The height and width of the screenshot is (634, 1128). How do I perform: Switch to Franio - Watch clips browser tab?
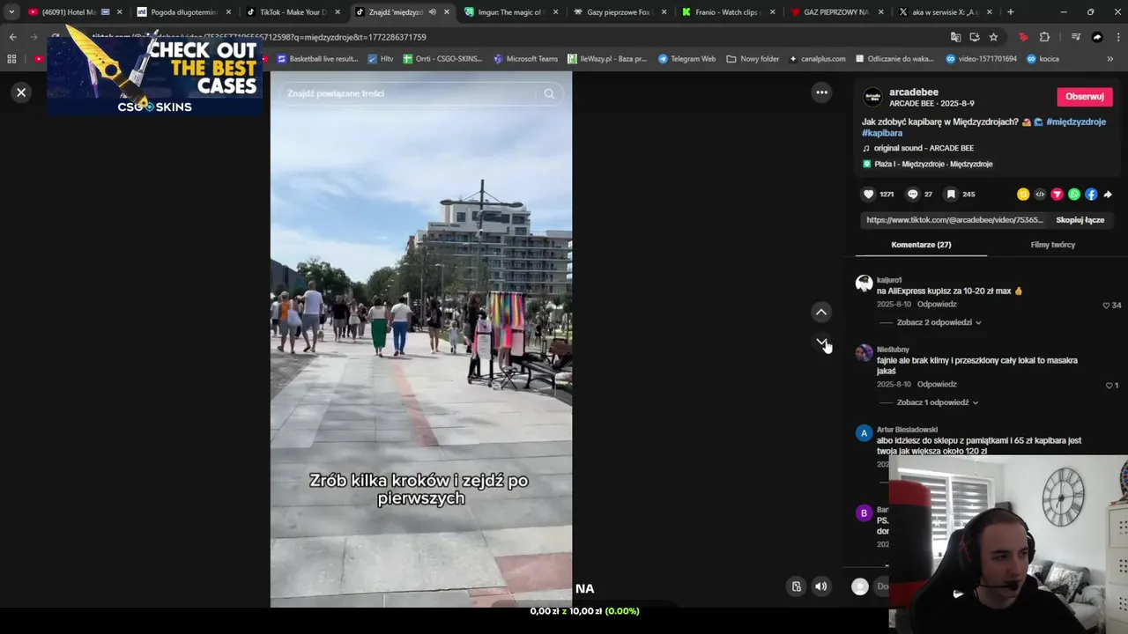tap(729, 12)
